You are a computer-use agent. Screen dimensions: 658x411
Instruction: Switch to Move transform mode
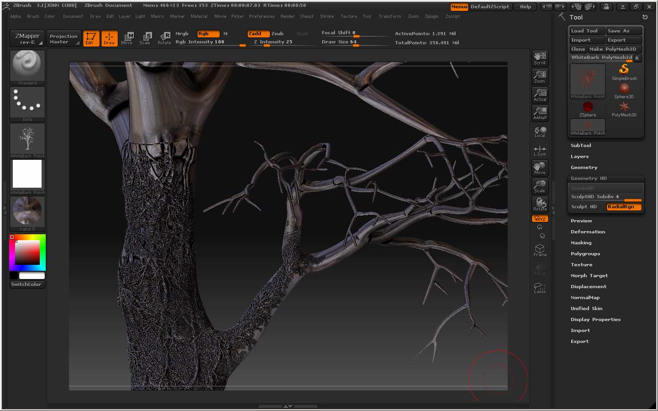click(x=127, y=38)
